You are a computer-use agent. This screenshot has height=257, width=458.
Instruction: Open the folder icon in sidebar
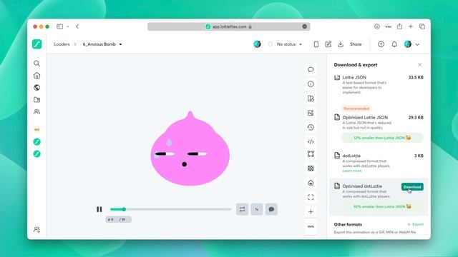point(36,100)
